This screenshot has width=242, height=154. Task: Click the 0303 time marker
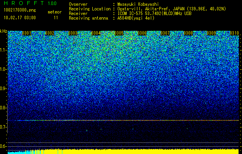73,33
